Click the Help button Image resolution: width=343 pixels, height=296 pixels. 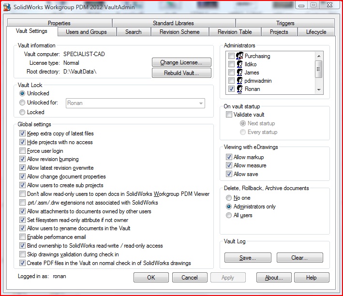(x=312, y=278)
